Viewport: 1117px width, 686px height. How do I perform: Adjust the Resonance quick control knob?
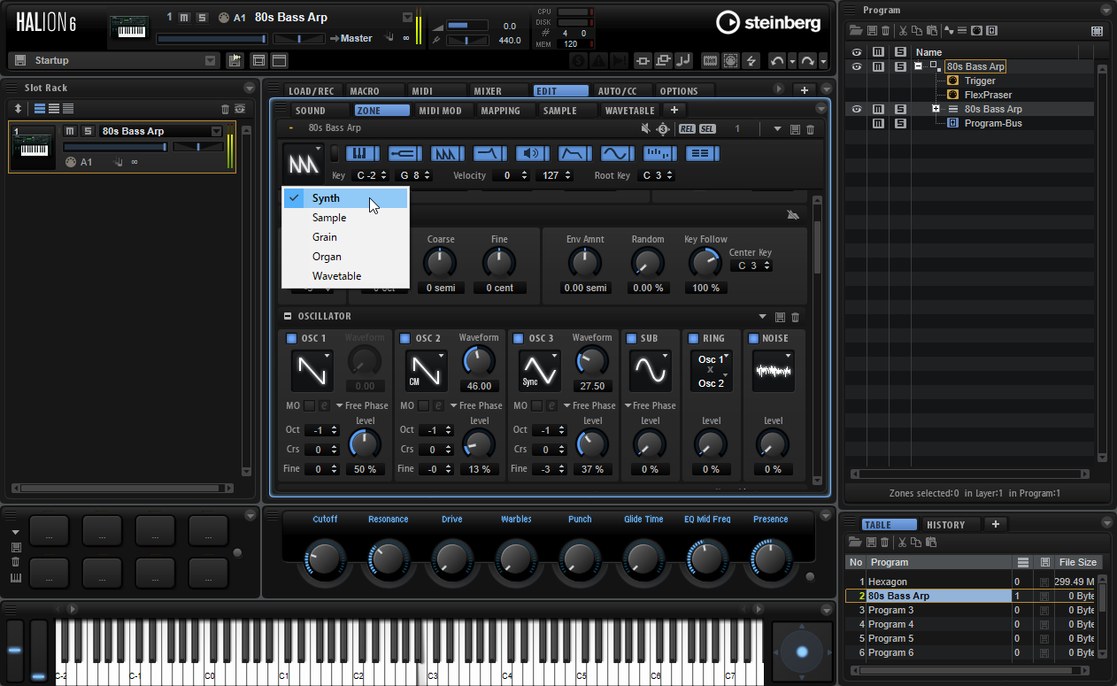point(388,559)
